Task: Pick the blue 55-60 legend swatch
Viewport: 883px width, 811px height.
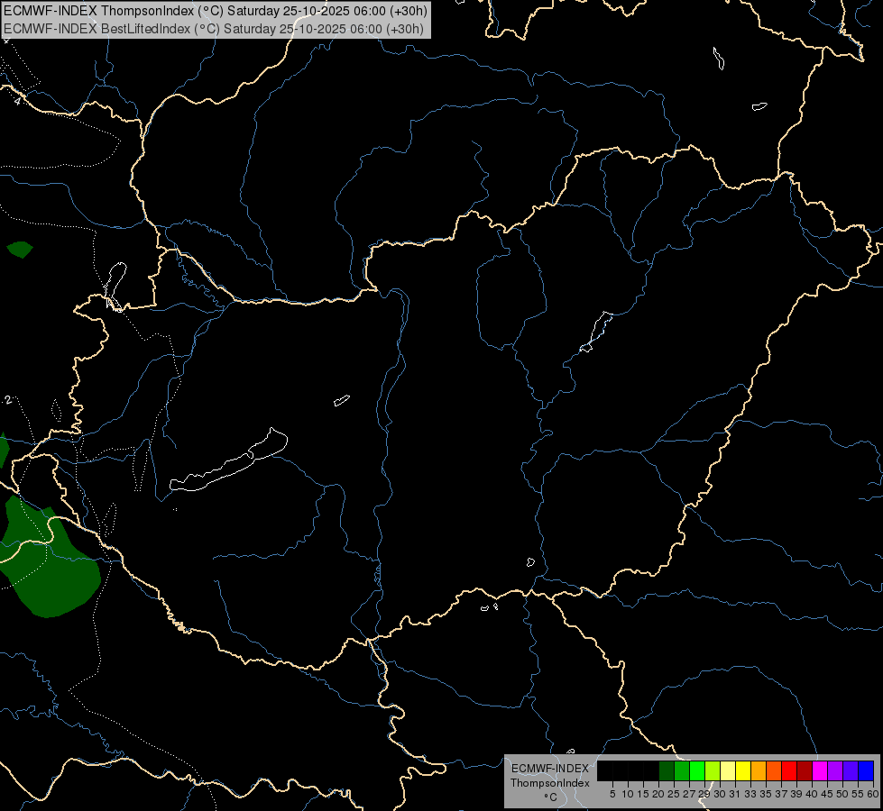Action: [x=866, y=771]
